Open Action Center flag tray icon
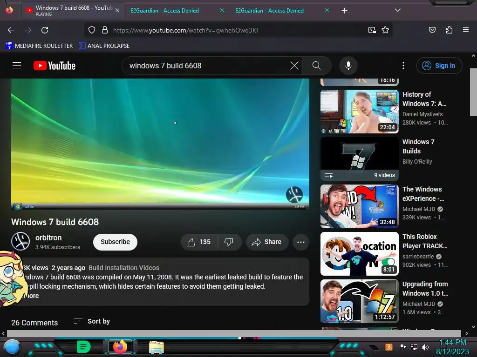Viewport: 477px width, 357px height. tap(402, 347)
